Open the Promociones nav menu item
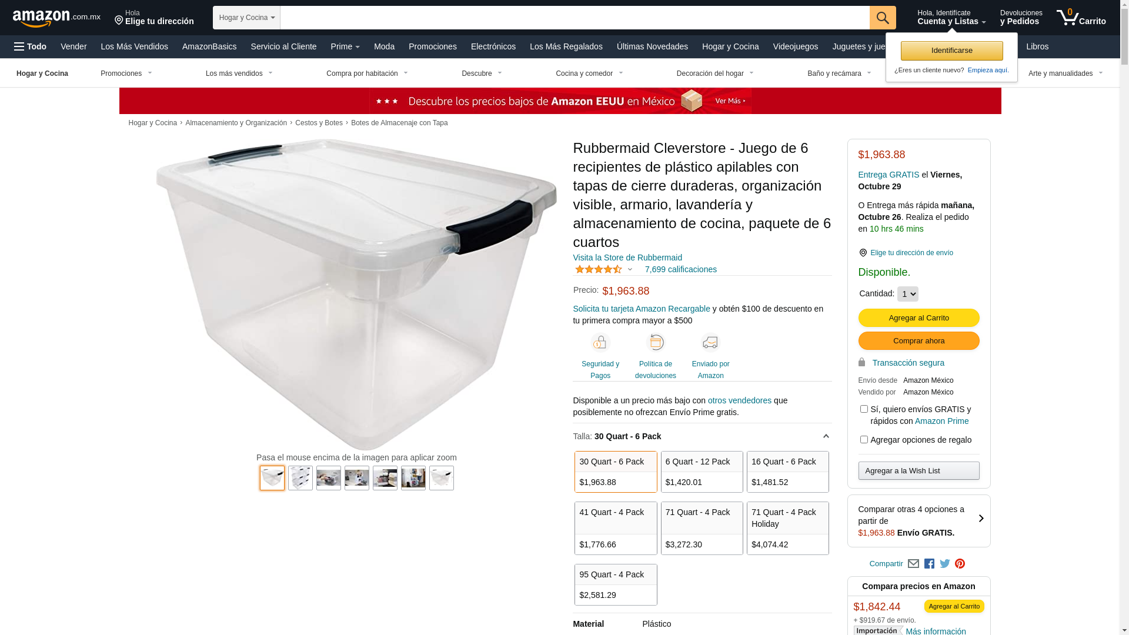This screenshot has width=1129, height=635. click(x=432, y=46)
